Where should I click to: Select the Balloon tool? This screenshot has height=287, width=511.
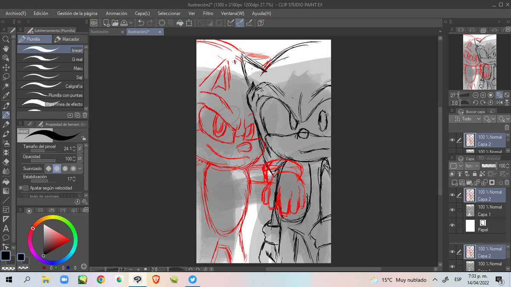click(x=6, y=238)
